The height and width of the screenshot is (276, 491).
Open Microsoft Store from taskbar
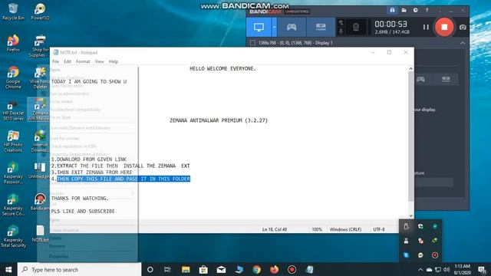click(x=203, y=269)
